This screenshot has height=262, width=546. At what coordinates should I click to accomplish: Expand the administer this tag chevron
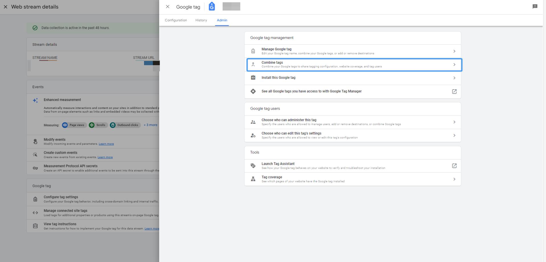tap(454, 122)
